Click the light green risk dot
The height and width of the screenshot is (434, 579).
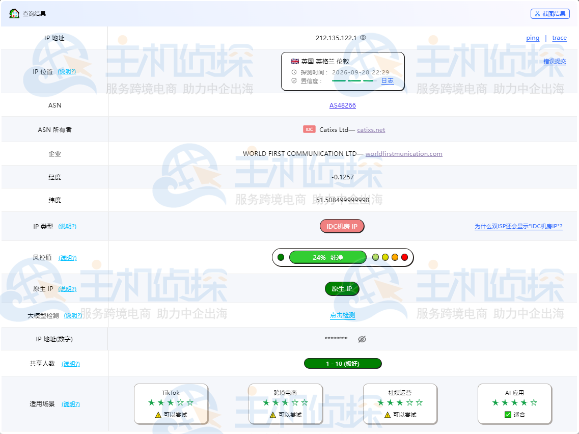[375, 257]
